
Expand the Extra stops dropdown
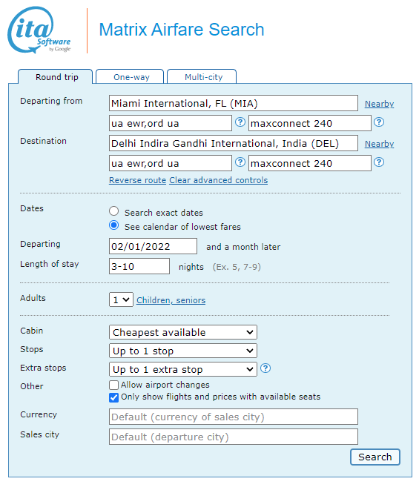point(183,369)
